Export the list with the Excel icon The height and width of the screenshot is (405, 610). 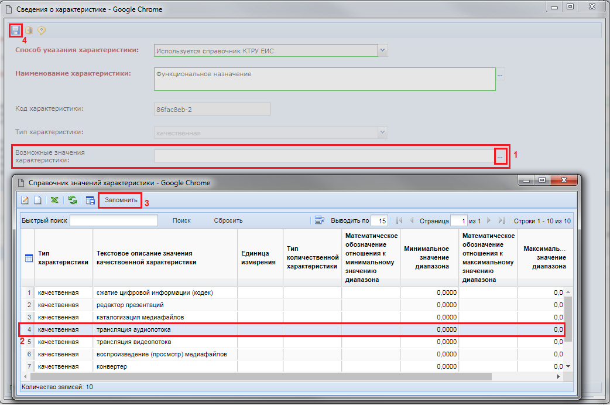tap(54, 200)
